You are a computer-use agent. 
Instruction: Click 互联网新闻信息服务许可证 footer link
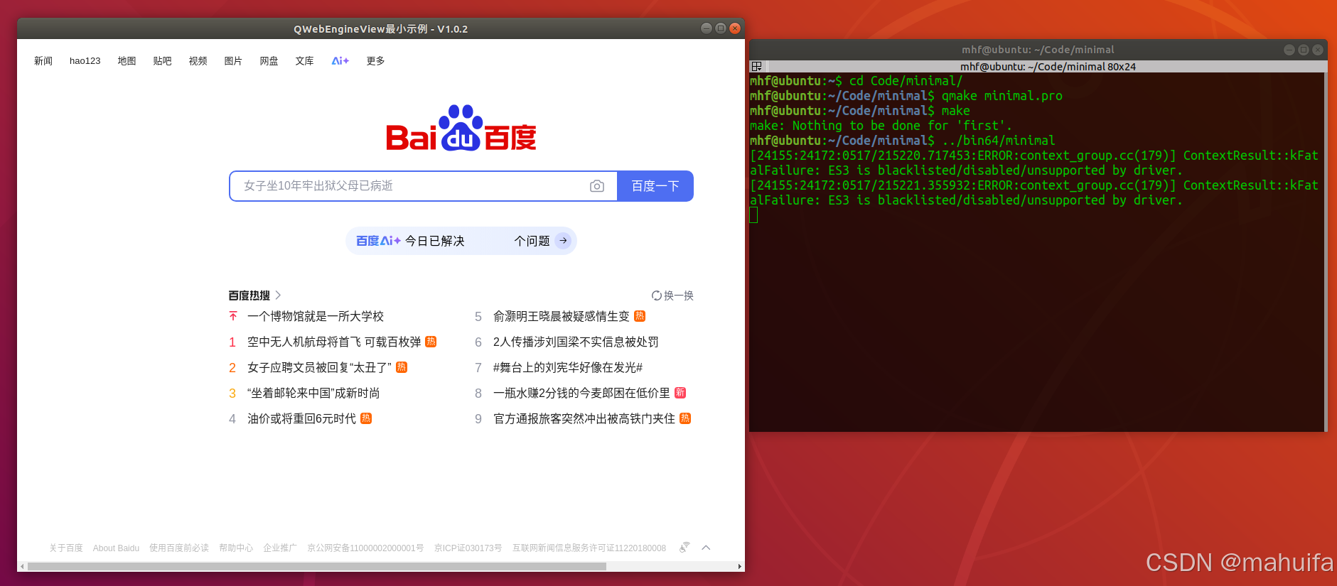point(589,548)
